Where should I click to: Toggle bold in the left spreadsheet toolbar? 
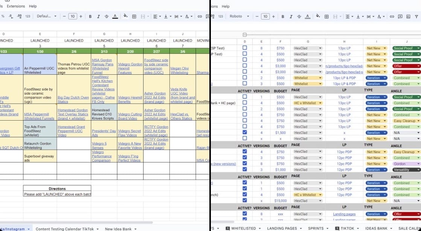tap(90, 16)
